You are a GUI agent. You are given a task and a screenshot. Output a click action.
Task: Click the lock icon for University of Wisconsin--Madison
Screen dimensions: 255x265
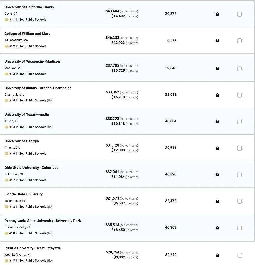tap(217, 69)
